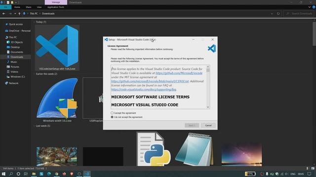Switch to details view icon in status bar
The width and height of the screenshot is (316, 177).
coord(307,168)
